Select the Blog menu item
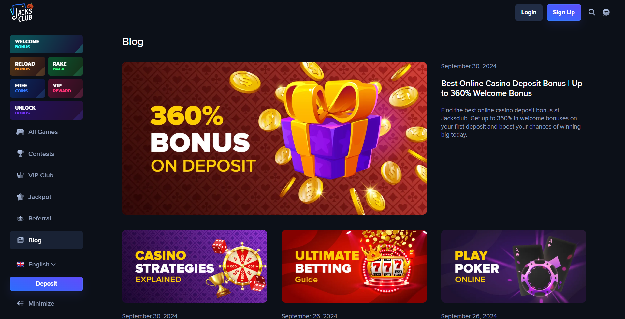 46,240
